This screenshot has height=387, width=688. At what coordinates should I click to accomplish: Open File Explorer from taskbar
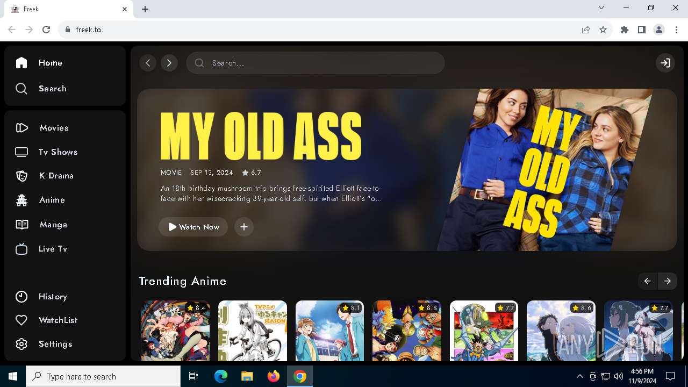point(247,376)
